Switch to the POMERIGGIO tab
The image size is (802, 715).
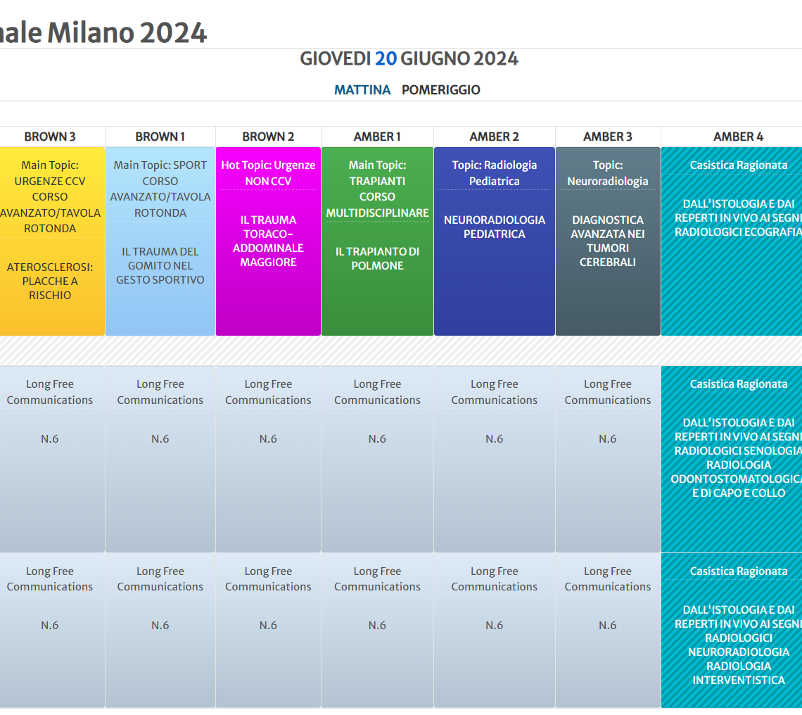pos(440,90)
